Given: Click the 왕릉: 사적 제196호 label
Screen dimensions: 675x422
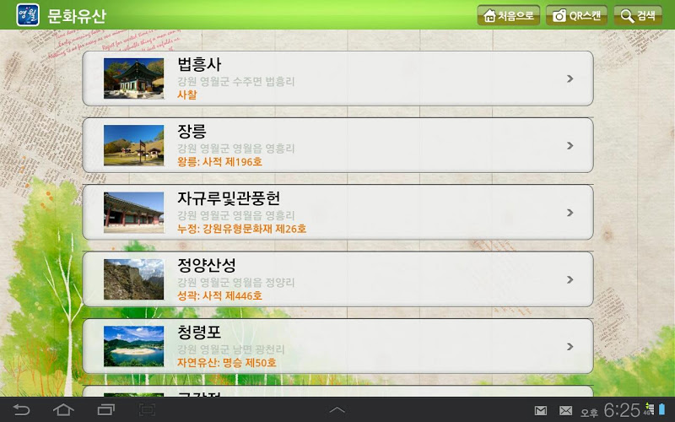Looking at the screenshot, I should tap(220, 162).
